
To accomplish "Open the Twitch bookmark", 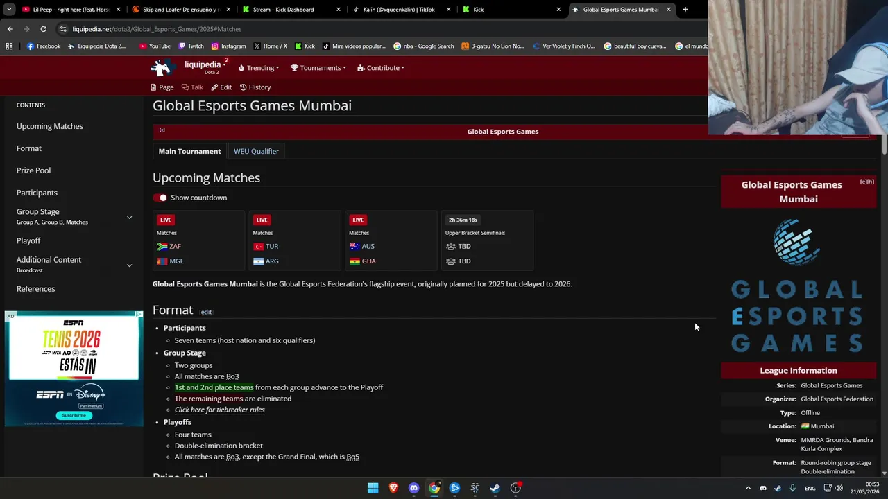I will pos(191,46).
